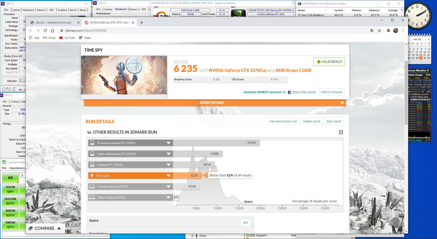The image size is (437, 239).
Task: Click the HWiNFO64 Sensor Status window icon
Action: (299, 3)
